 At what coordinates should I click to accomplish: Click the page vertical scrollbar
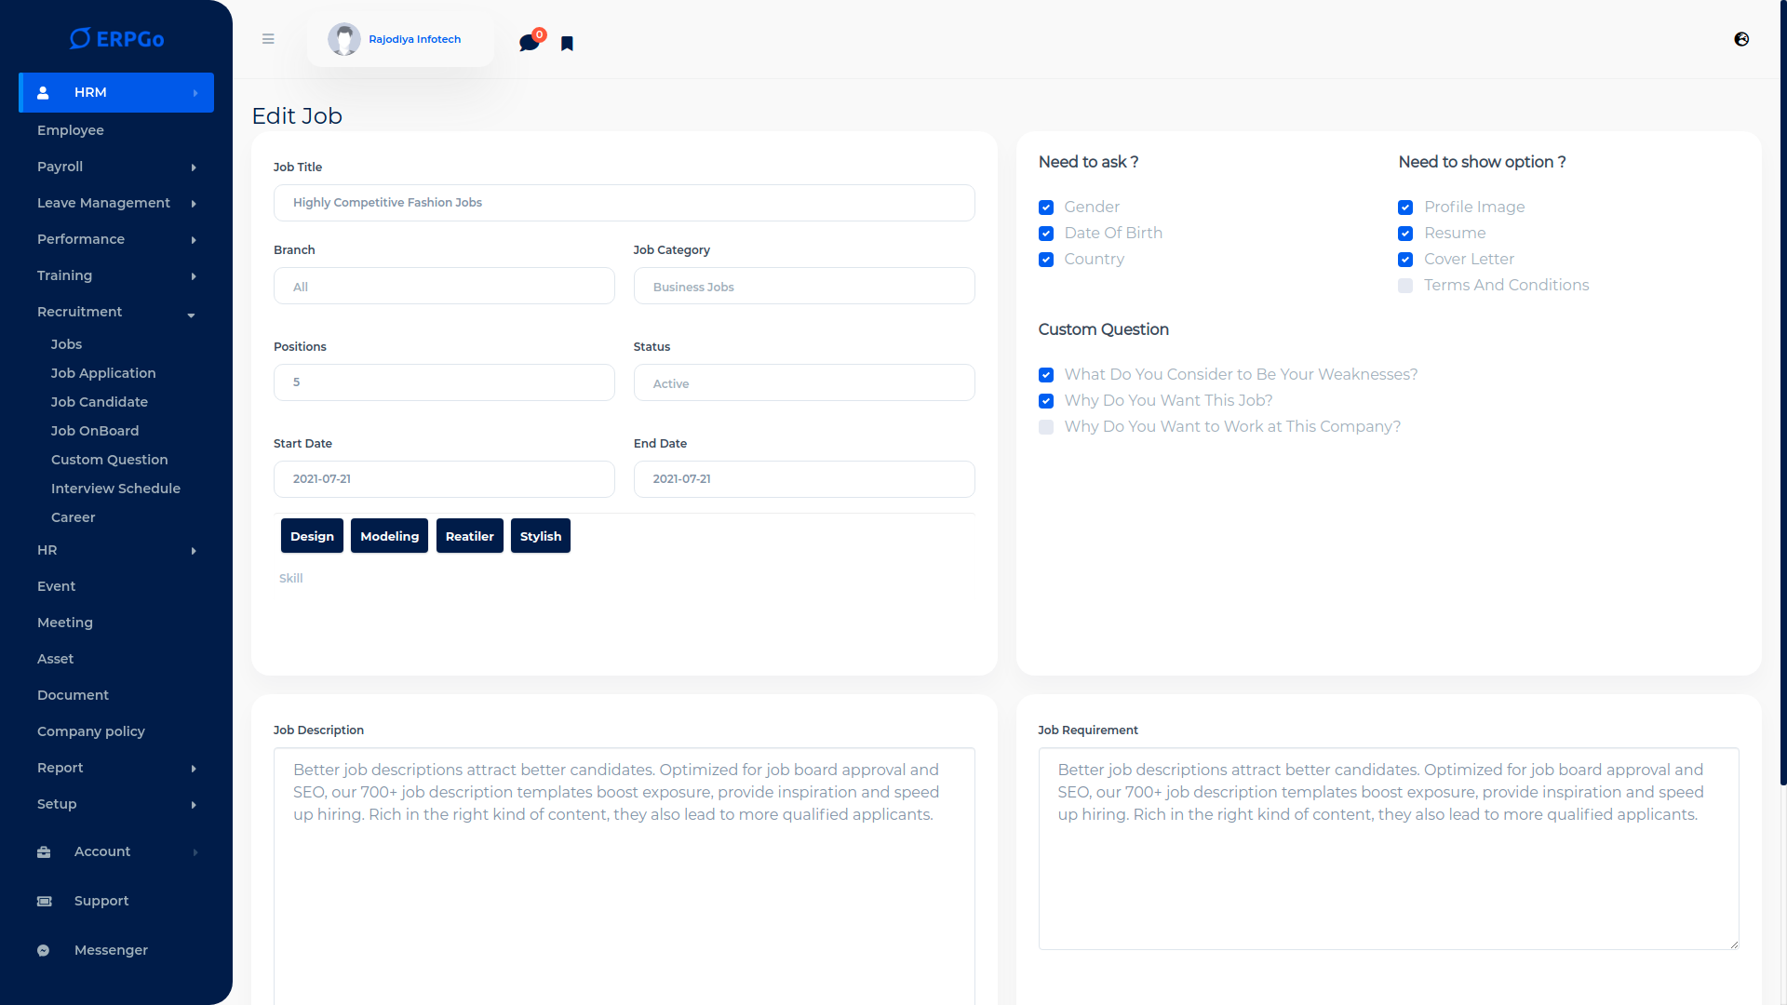(1782, 391)
